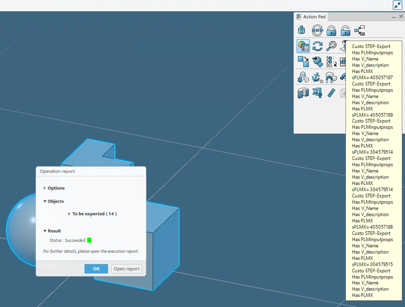The image size is (405, 307).
Task: Click the tooltip line sPLMX= 405057187
Action: (x=372, y=77)
